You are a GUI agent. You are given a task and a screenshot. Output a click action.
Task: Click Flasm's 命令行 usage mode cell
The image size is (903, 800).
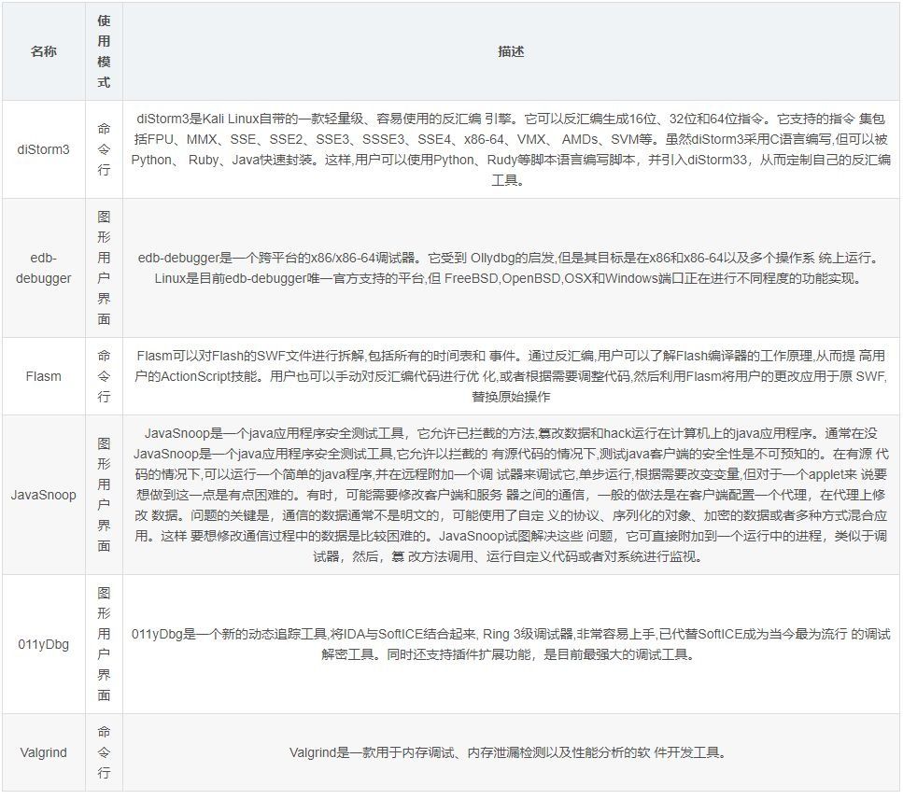(x=102, y=376)
